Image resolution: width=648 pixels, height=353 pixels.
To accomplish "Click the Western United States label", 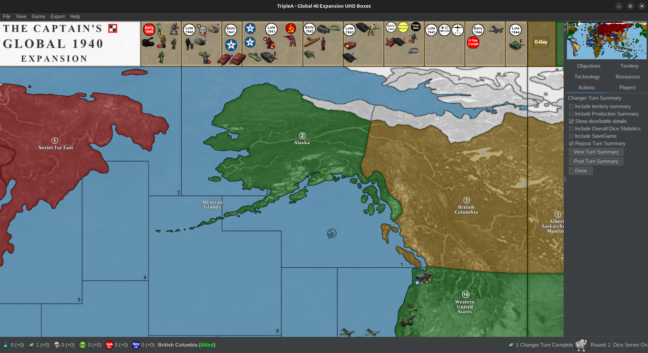I will click(x=465, y=307).
